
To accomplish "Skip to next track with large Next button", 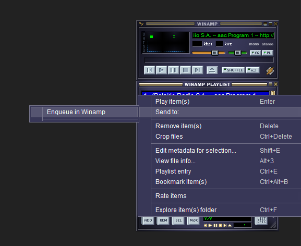I will click(198, 70).
